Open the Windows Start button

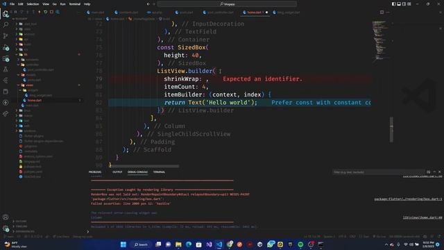pos(123,244)
